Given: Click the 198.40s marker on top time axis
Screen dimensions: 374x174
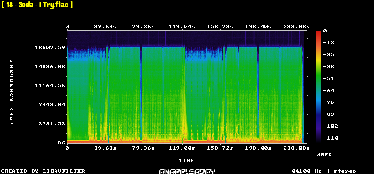Looking at the screenshot, I should point(258,27).
